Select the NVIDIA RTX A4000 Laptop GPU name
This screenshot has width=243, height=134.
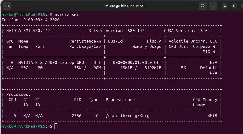coord(51,63)
